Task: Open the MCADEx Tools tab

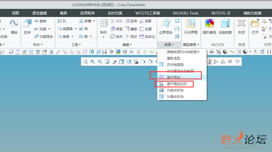Action: 186,13
